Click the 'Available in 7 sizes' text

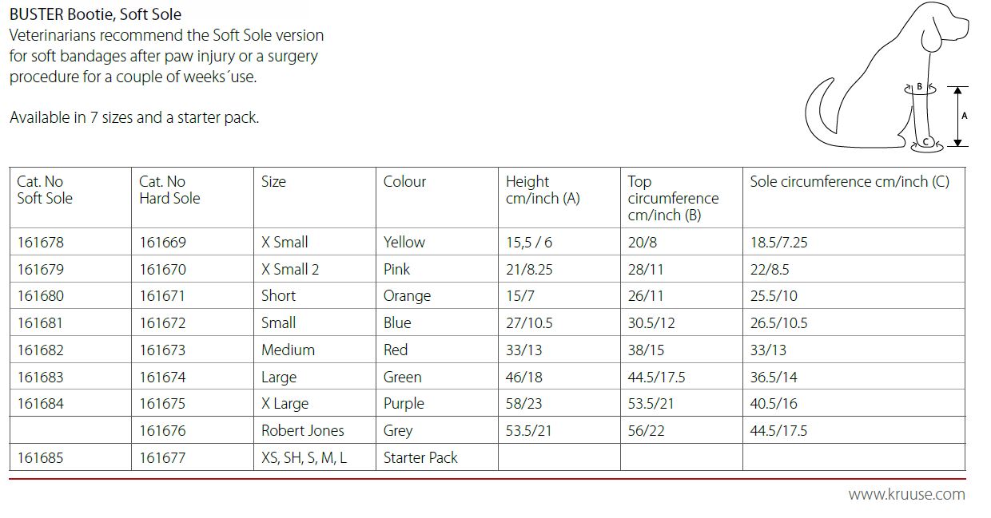coord(134,118)
